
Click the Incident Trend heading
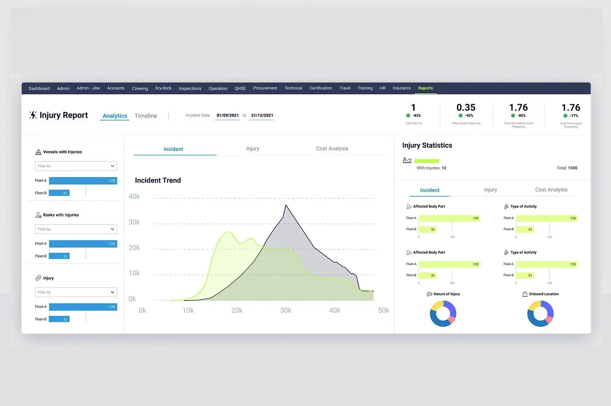[x=158, y=180]
